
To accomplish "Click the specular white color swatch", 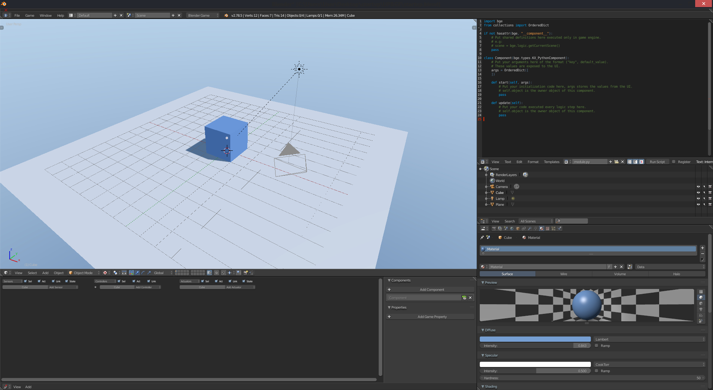I will [535, 364].
